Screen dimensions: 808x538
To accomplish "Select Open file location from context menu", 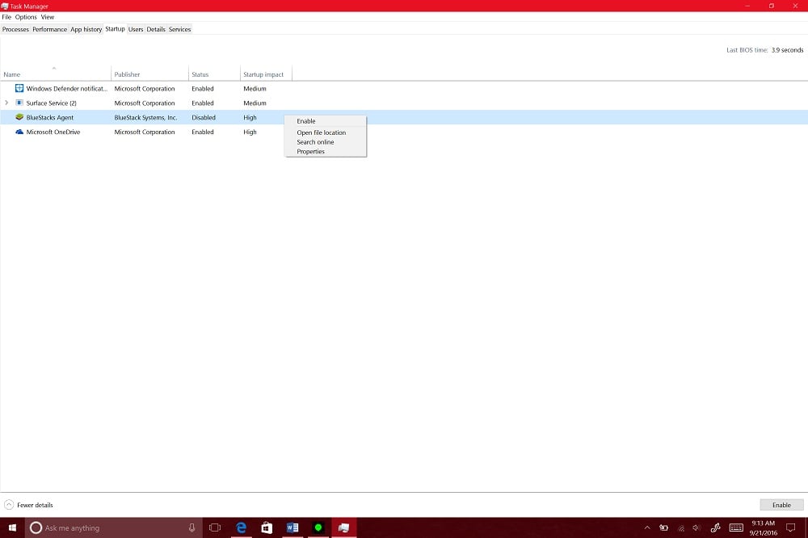I will [x=320, y=132].
